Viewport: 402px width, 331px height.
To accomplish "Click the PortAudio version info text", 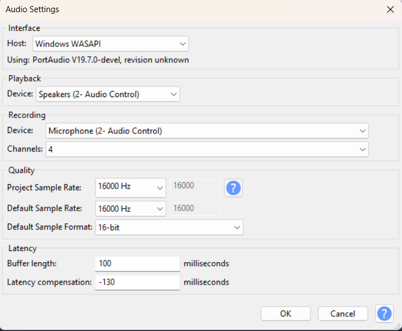I will (98, 60).
